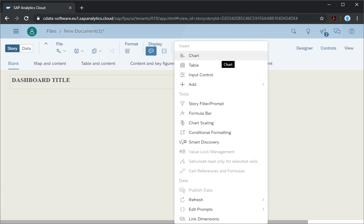The height and width of the screenshot is (224, 364).
Task: Toggle the Designer panel
Action: pyautogui.click(x=304, y=48)
